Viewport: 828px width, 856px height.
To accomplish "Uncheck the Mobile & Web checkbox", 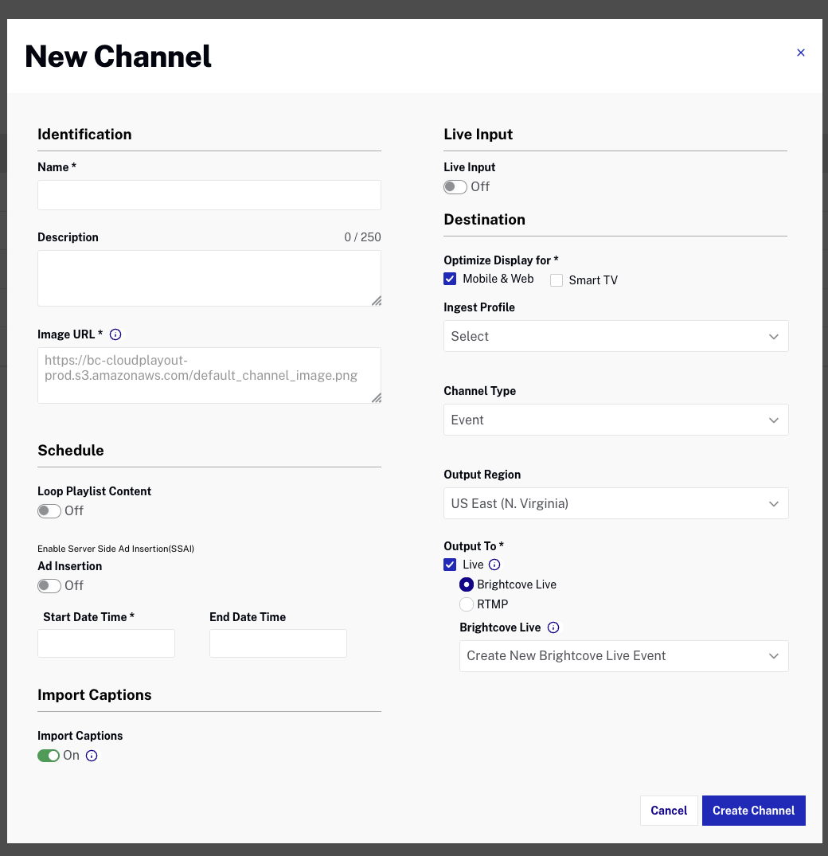I will tap(450, 279).
